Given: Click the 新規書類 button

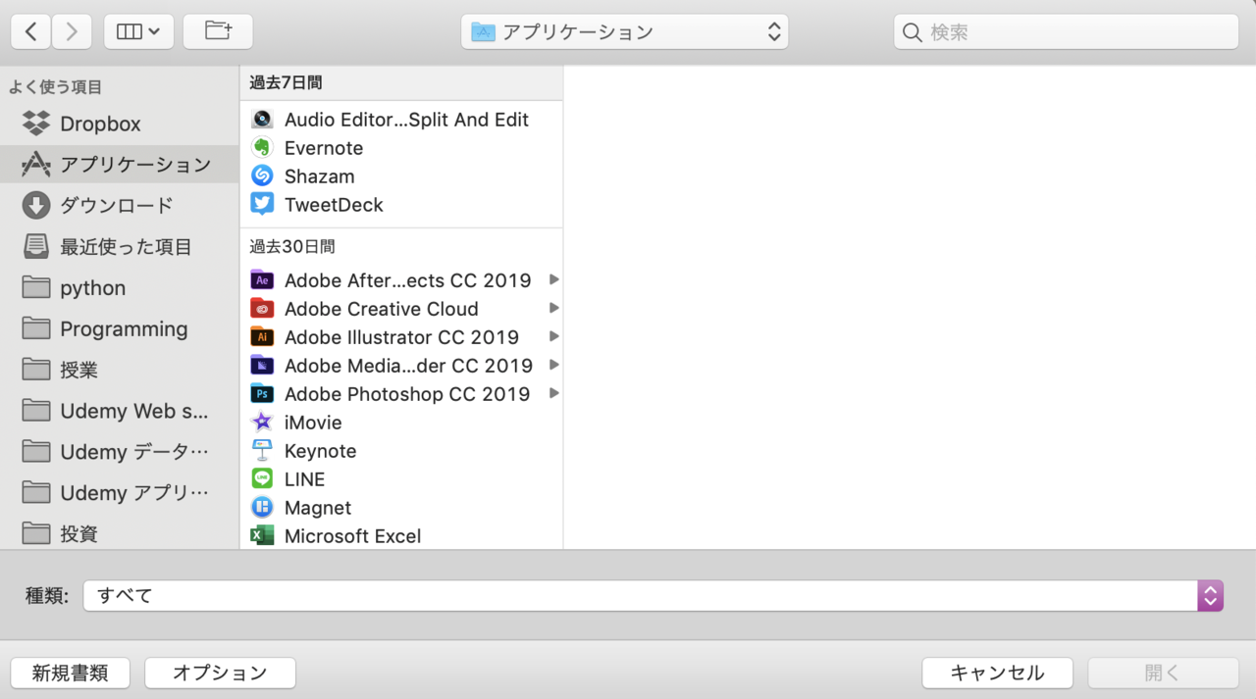Looking at the screenshot, I should point(72,673).
